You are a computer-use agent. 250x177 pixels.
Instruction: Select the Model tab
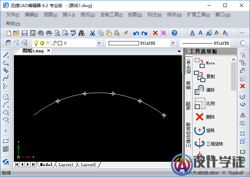click(46, 165)
